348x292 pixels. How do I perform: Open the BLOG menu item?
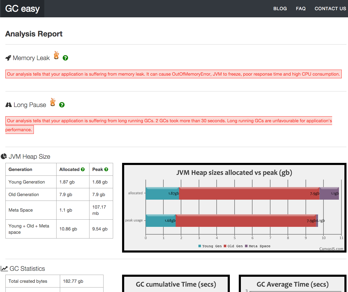point(280,9)
